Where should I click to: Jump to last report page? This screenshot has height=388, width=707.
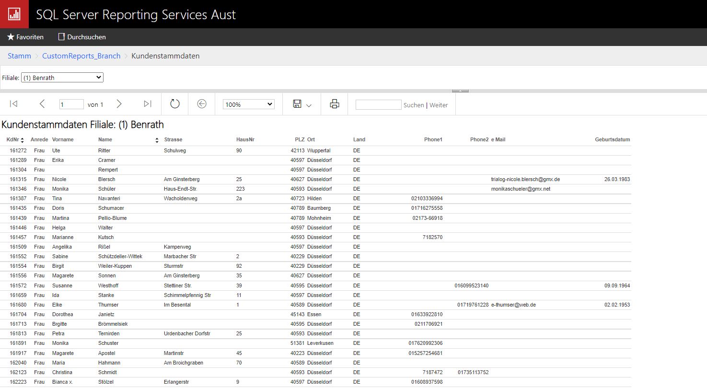(x=148, y=104)
